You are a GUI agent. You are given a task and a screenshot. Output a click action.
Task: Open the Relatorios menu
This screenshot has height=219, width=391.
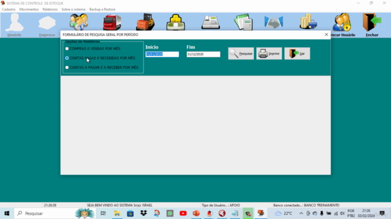pyautogui.click(x=50, y=10)
